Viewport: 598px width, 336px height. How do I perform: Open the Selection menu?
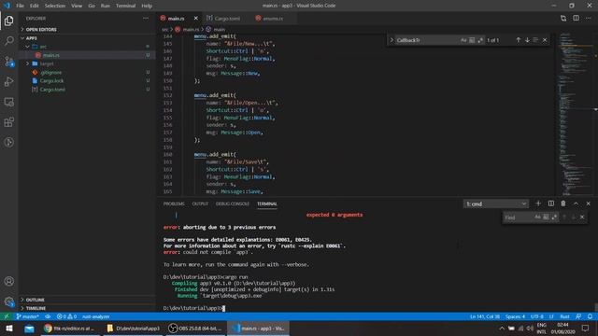click(x=55, y=6)
